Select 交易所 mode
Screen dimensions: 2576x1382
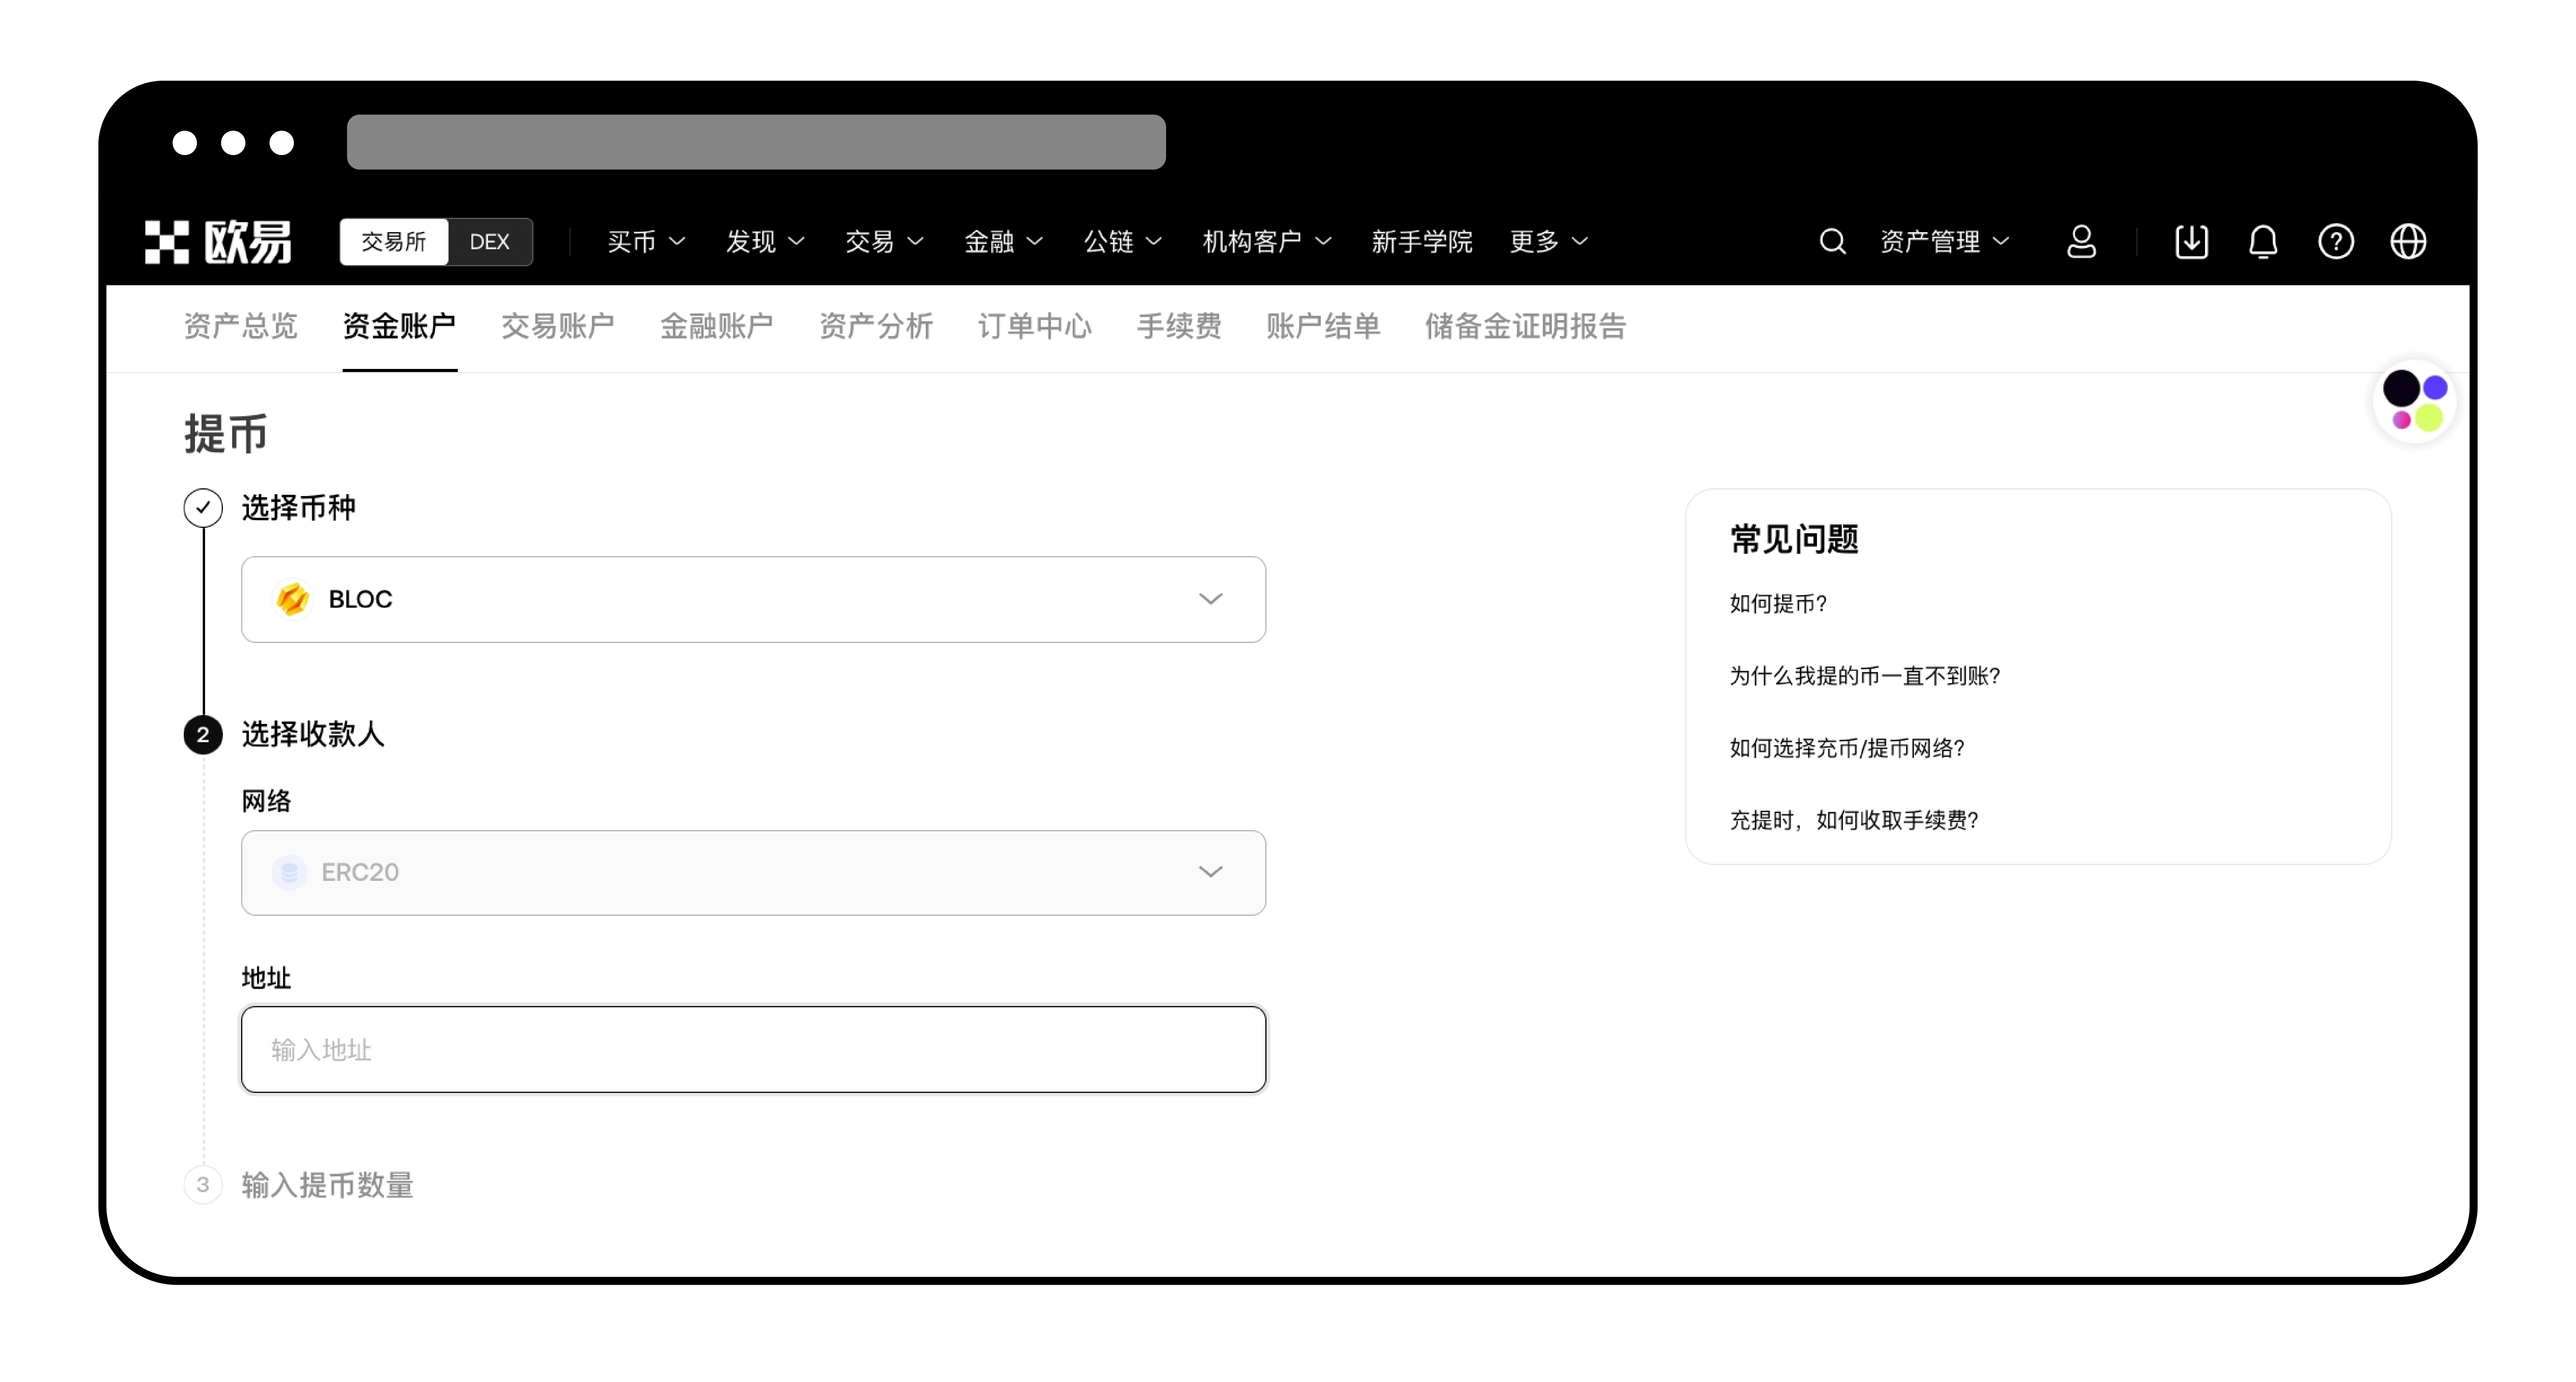393,241
